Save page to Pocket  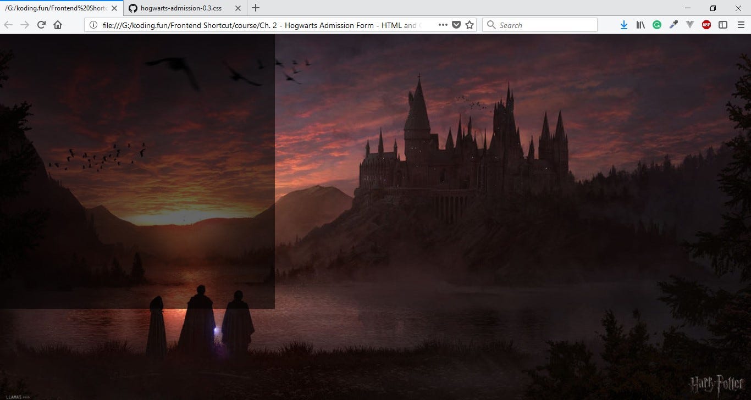click(456, 25)
